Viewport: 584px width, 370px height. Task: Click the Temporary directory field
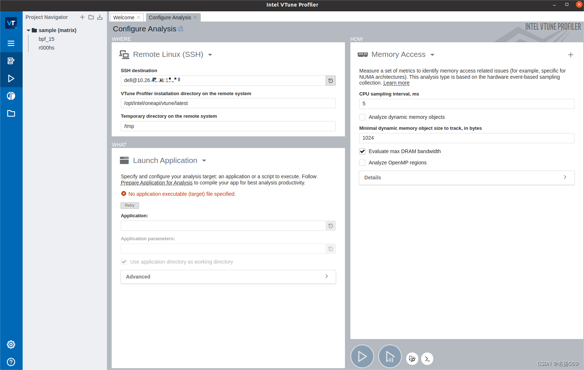pos(228,126)
